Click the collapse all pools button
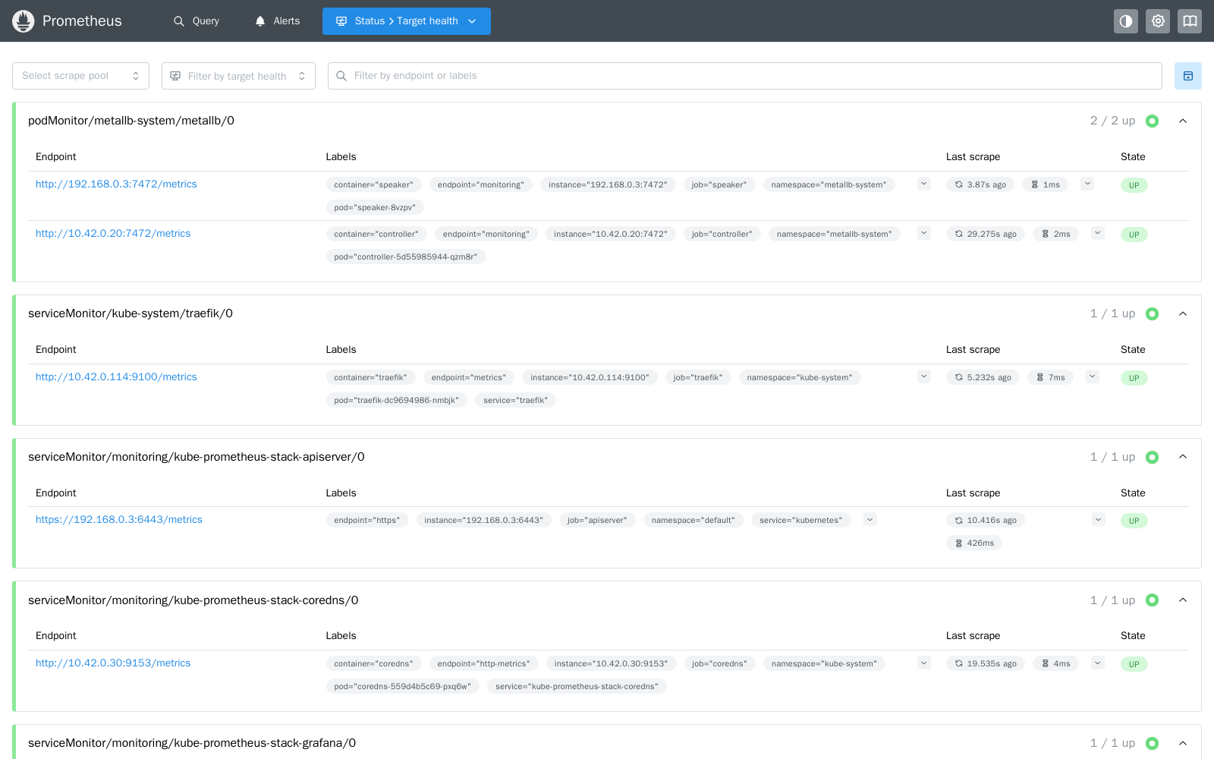 pos(1188,76)
